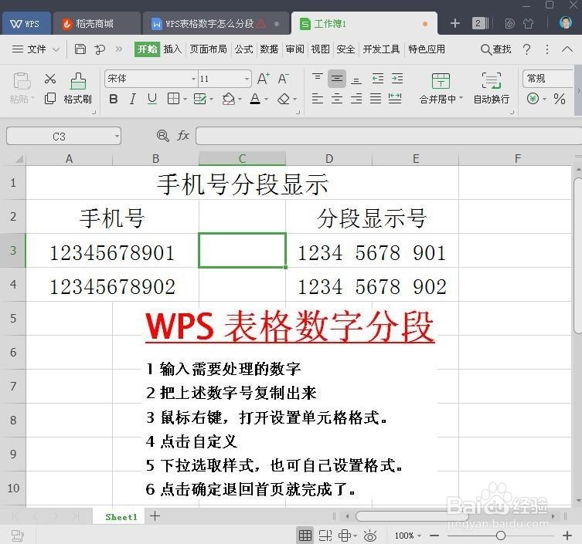
Task: Click the zoom slider handle
Action: (500, 536)
